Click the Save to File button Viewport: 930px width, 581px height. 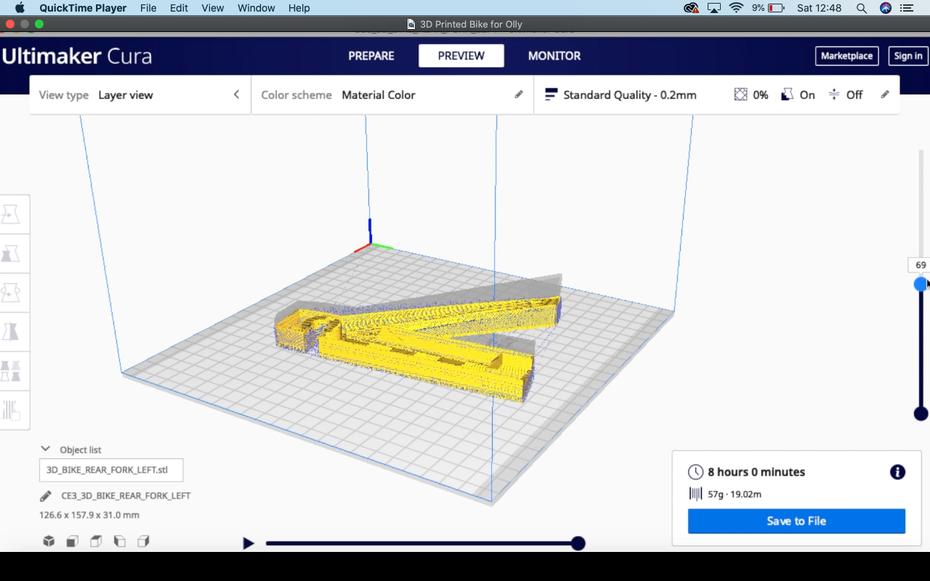coord(796,521)
